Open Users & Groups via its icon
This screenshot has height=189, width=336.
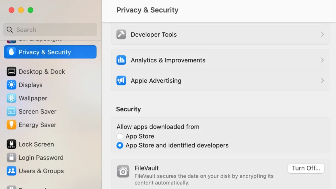click(11, 171)
